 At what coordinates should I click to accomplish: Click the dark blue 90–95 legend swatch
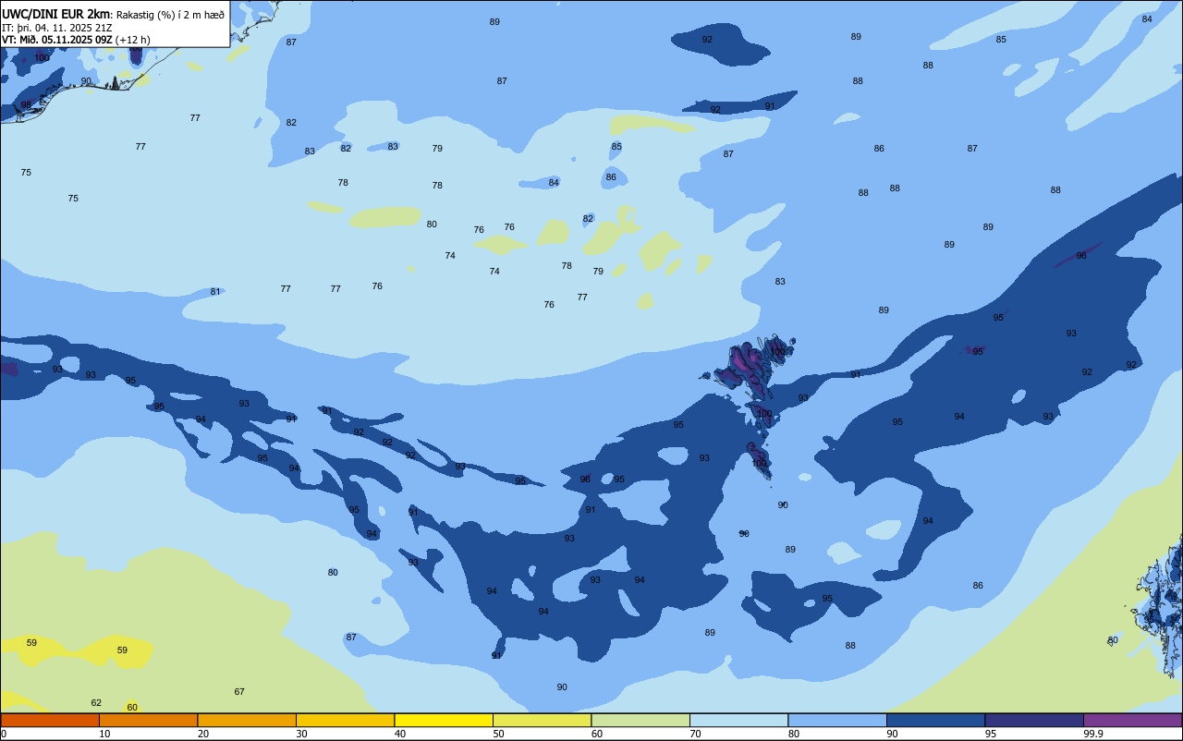[x=935, y=720]
